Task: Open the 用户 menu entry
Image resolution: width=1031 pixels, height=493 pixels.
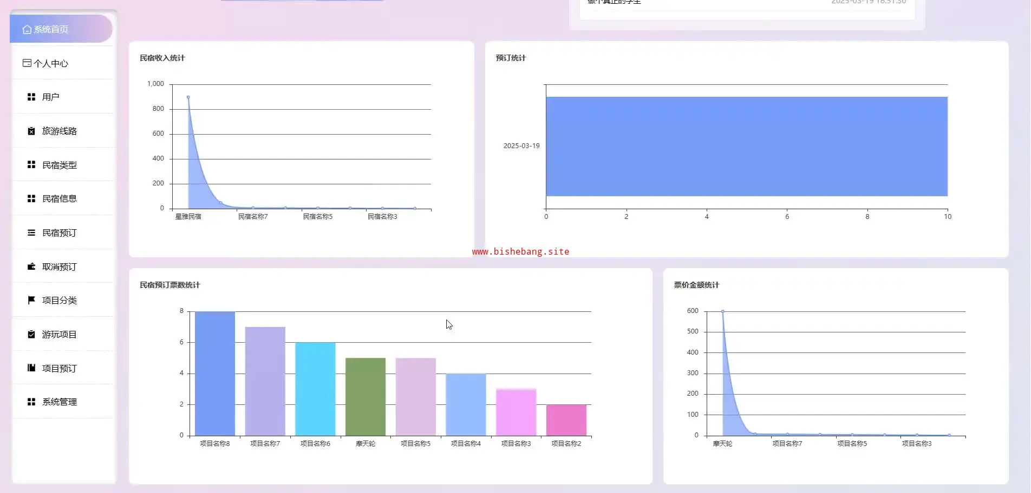Action: 63,97
